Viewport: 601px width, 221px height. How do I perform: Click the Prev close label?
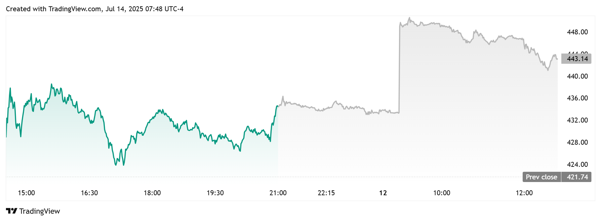click(x=541, y=177)
